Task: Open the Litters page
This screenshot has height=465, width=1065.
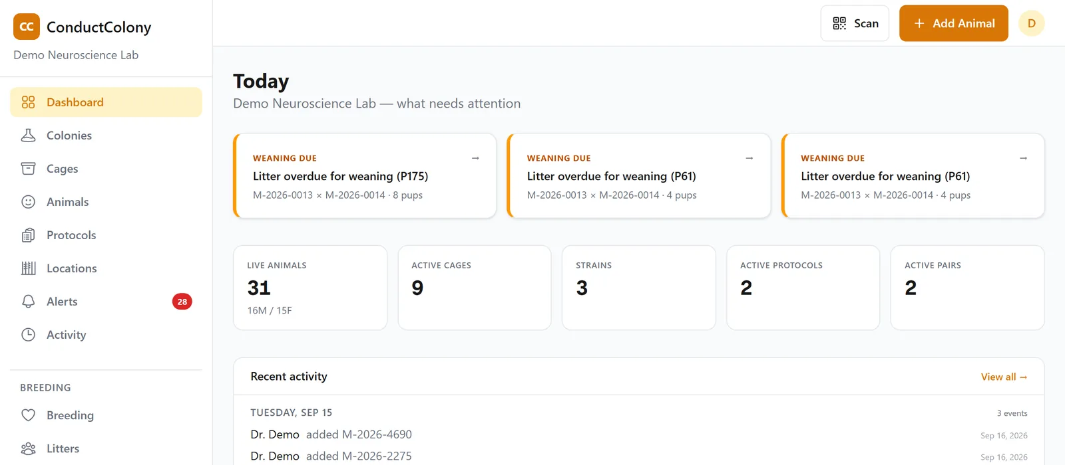Action: click(x=106, y=448)
